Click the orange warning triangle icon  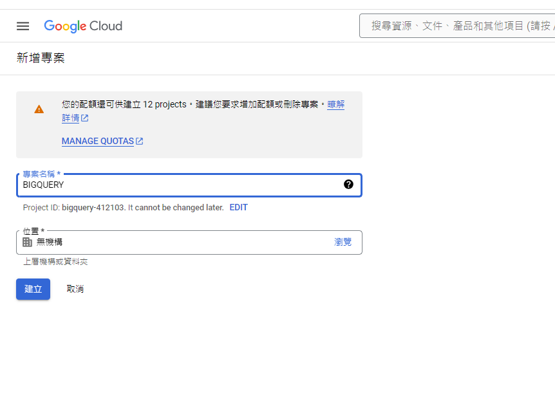(x=39, y=109)
